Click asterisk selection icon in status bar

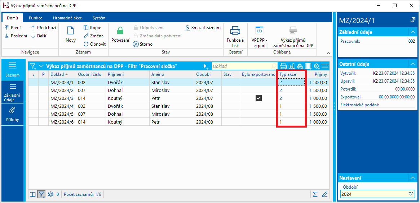coord(50,194)
